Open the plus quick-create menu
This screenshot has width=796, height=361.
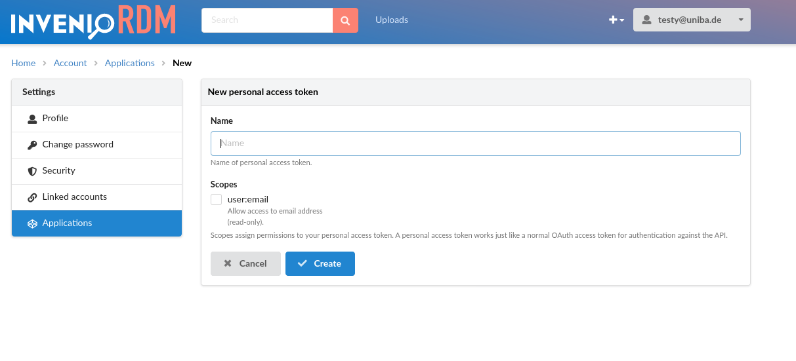[x=616, y=20]
